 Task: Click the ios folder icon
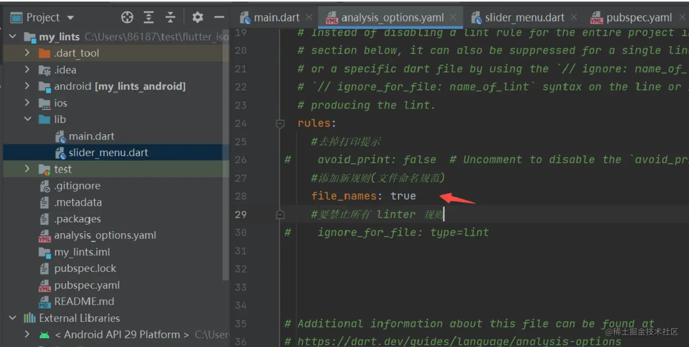[x=44, y=104]
